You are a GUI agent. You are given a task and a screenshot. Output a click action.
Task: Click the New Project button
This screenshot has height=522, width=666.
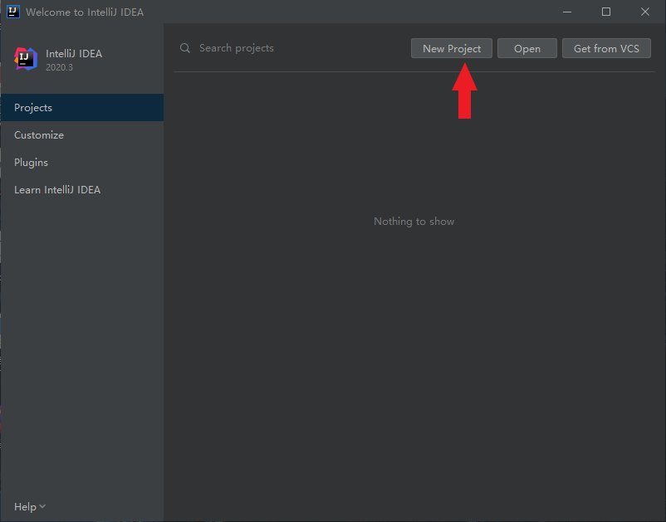452,48
